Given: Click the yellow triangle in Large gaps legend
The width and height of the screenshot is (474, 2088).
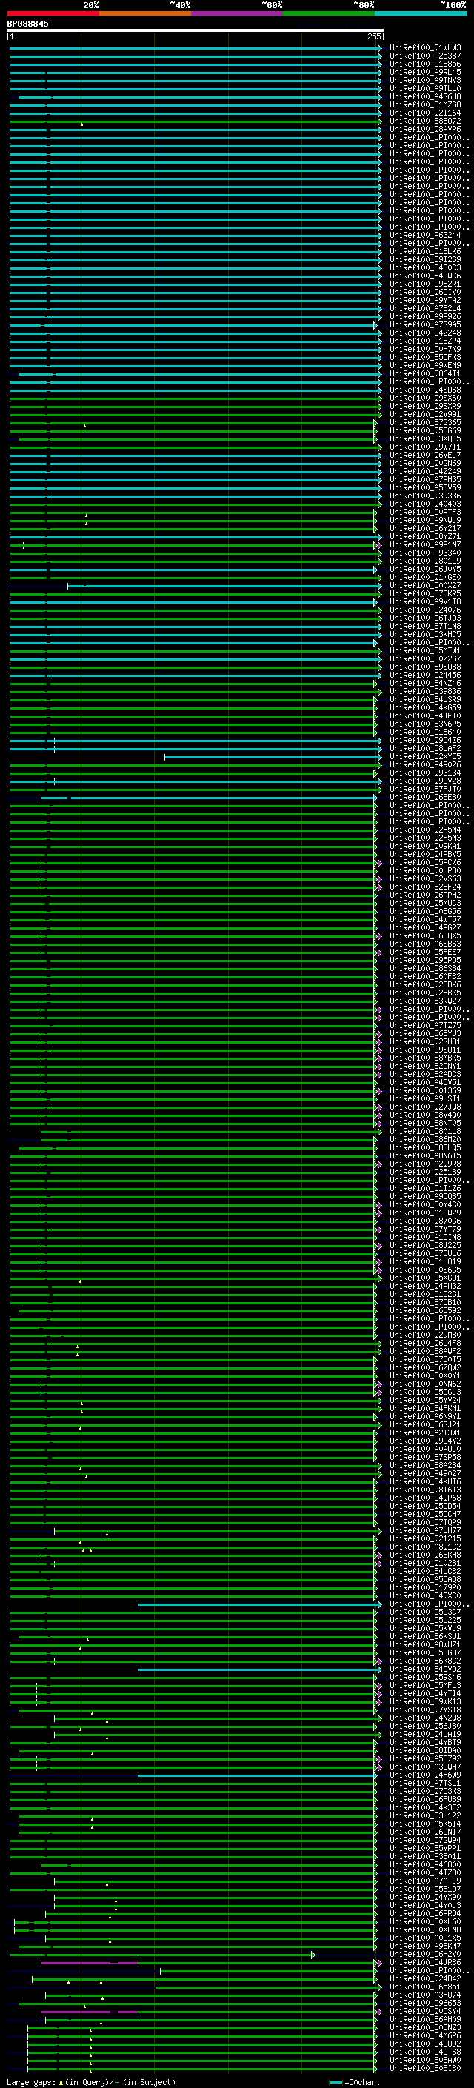Looking at the screenshot, I should 61,2081.
